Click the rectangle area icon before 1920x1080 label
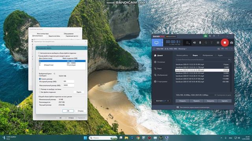Screen dimensions: 252x141 tap(154, 49)
